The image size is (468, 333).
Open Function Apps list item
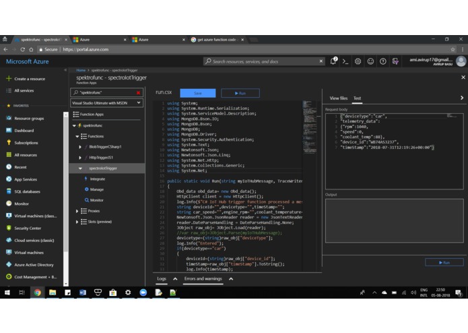click(92, 114)
